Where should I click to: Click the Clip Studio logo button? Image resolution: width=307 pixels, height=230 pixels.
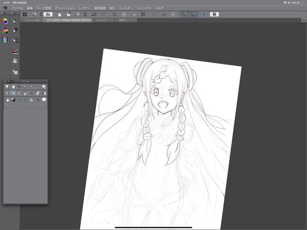click(x=5, y=8)
